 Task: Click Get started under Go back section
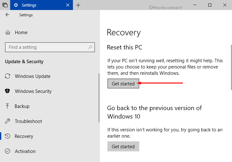pyautogui.click(x=123, y=146)
